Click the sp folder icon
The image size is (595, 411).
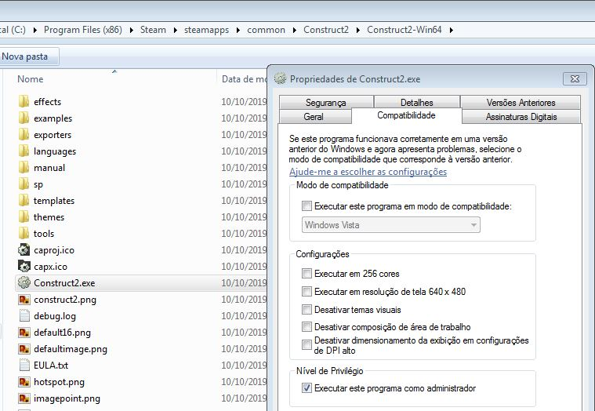point(24,184)
